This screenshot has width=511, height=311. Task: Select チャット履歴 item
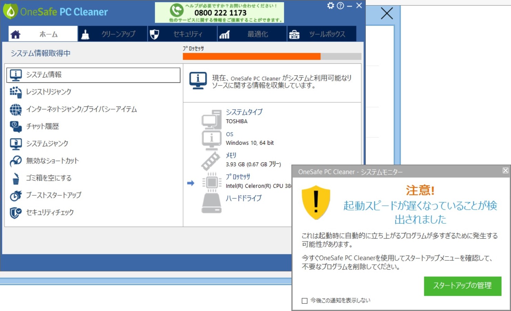[93, 126]
